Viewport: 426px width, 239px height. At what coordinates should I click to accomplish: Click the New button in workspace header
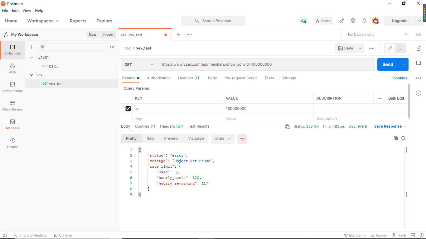click(92, 35)
